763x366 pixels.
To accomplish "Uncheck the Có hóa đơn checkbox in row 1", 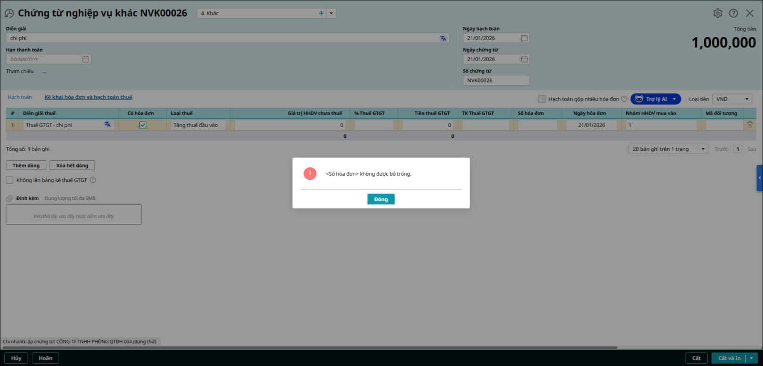I will click(x=143, y=125).
